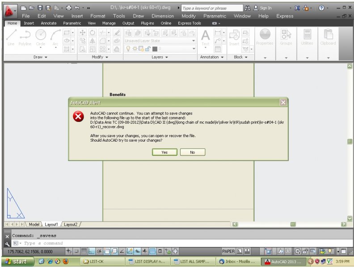
Task: Click No in the AutoCAD Alert dialog
Action: point(193,152)
